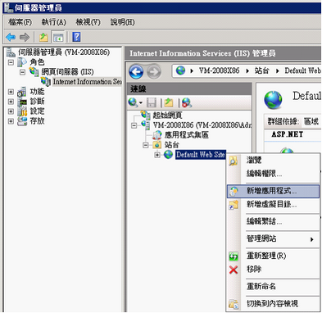Click the show/hide console tree toolbar icon
Screen dimensions: 322x313
point(58,37)
